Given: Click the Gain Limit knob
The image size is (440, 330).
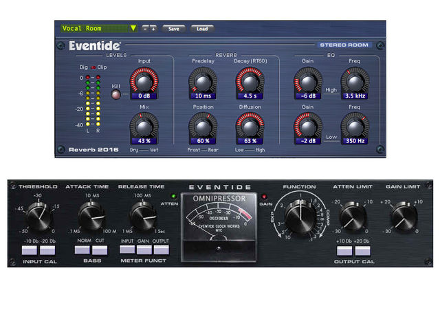Looking at the screenshot, I should click(404, 217).
